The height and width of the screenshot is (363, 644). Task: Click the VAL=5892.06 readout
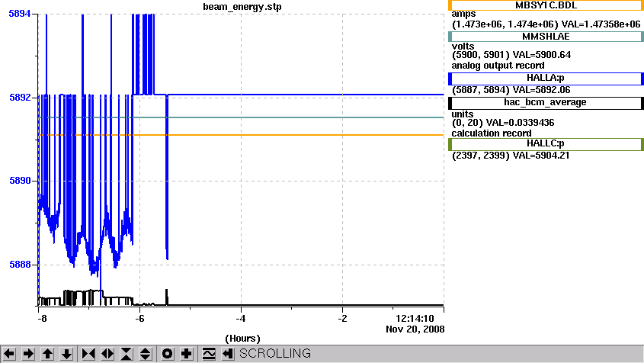pyautogui.click(x=542, y=90)
